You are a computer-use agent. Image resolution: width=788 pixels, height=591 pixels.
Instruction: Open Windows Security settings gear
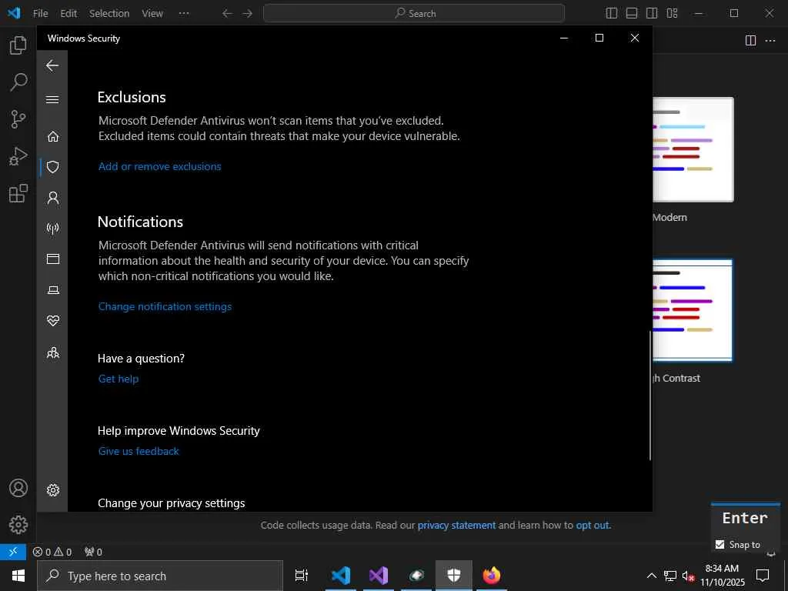pos(53,490)
